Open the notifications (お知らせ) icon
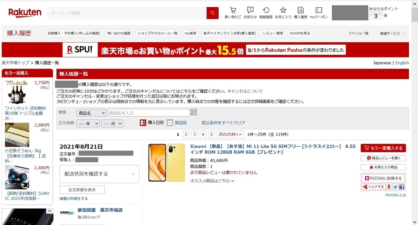This screenshot has height=225, width=418. tap(250, 13)
